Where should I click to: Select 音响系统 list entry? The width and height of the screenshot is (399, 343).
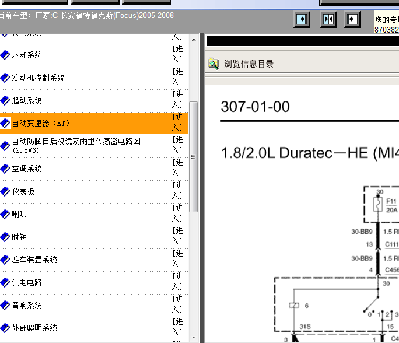point(27,305)
